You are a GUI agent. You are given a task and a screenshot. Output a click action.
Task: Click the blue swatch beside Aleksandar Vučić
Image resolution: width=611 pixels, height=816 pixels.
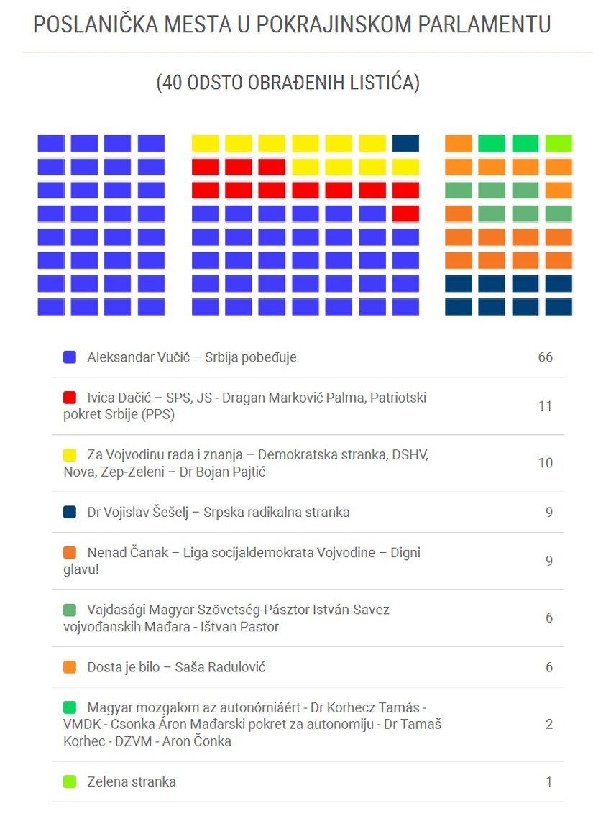coord(70,357)
